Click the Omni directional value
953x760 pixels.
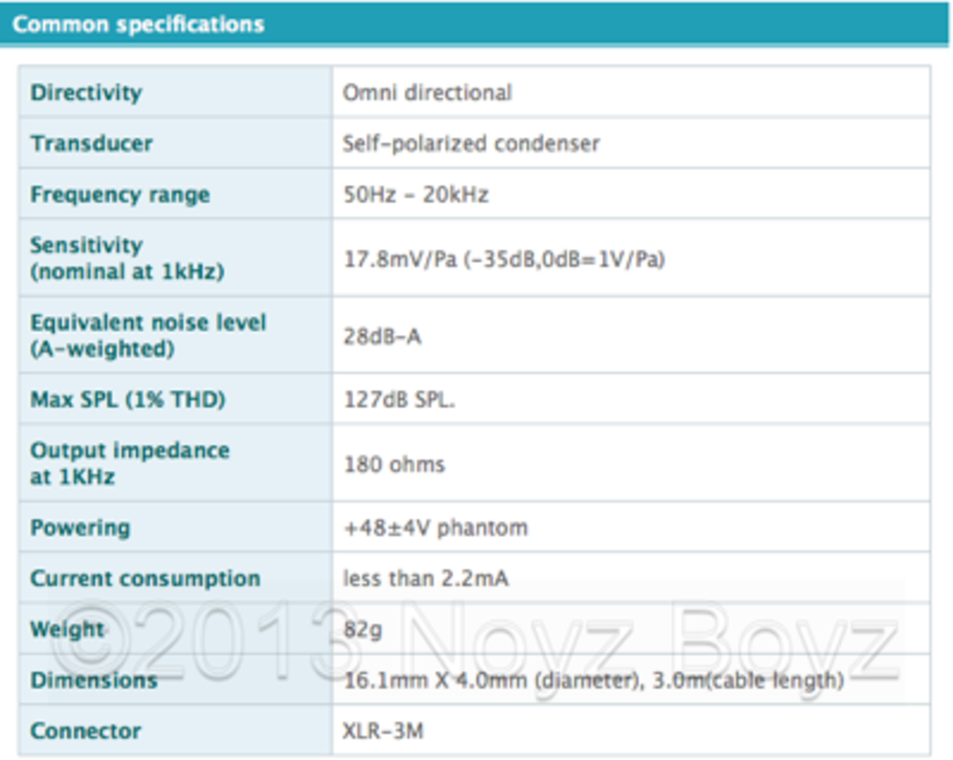click(427, 93)
